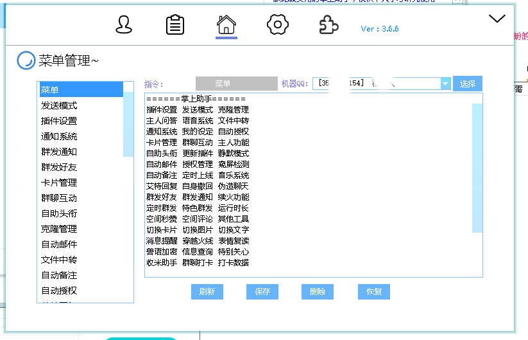Click 特别关心 in the menu text
Viewport: 528px width, 340px height.
(234, 252)
